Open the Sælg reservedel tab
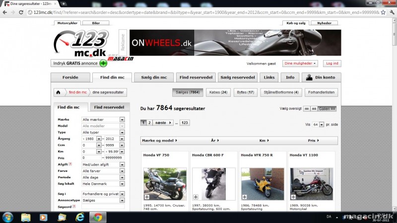This screenshot has height=223, width=397. click(x=238, y=77)
